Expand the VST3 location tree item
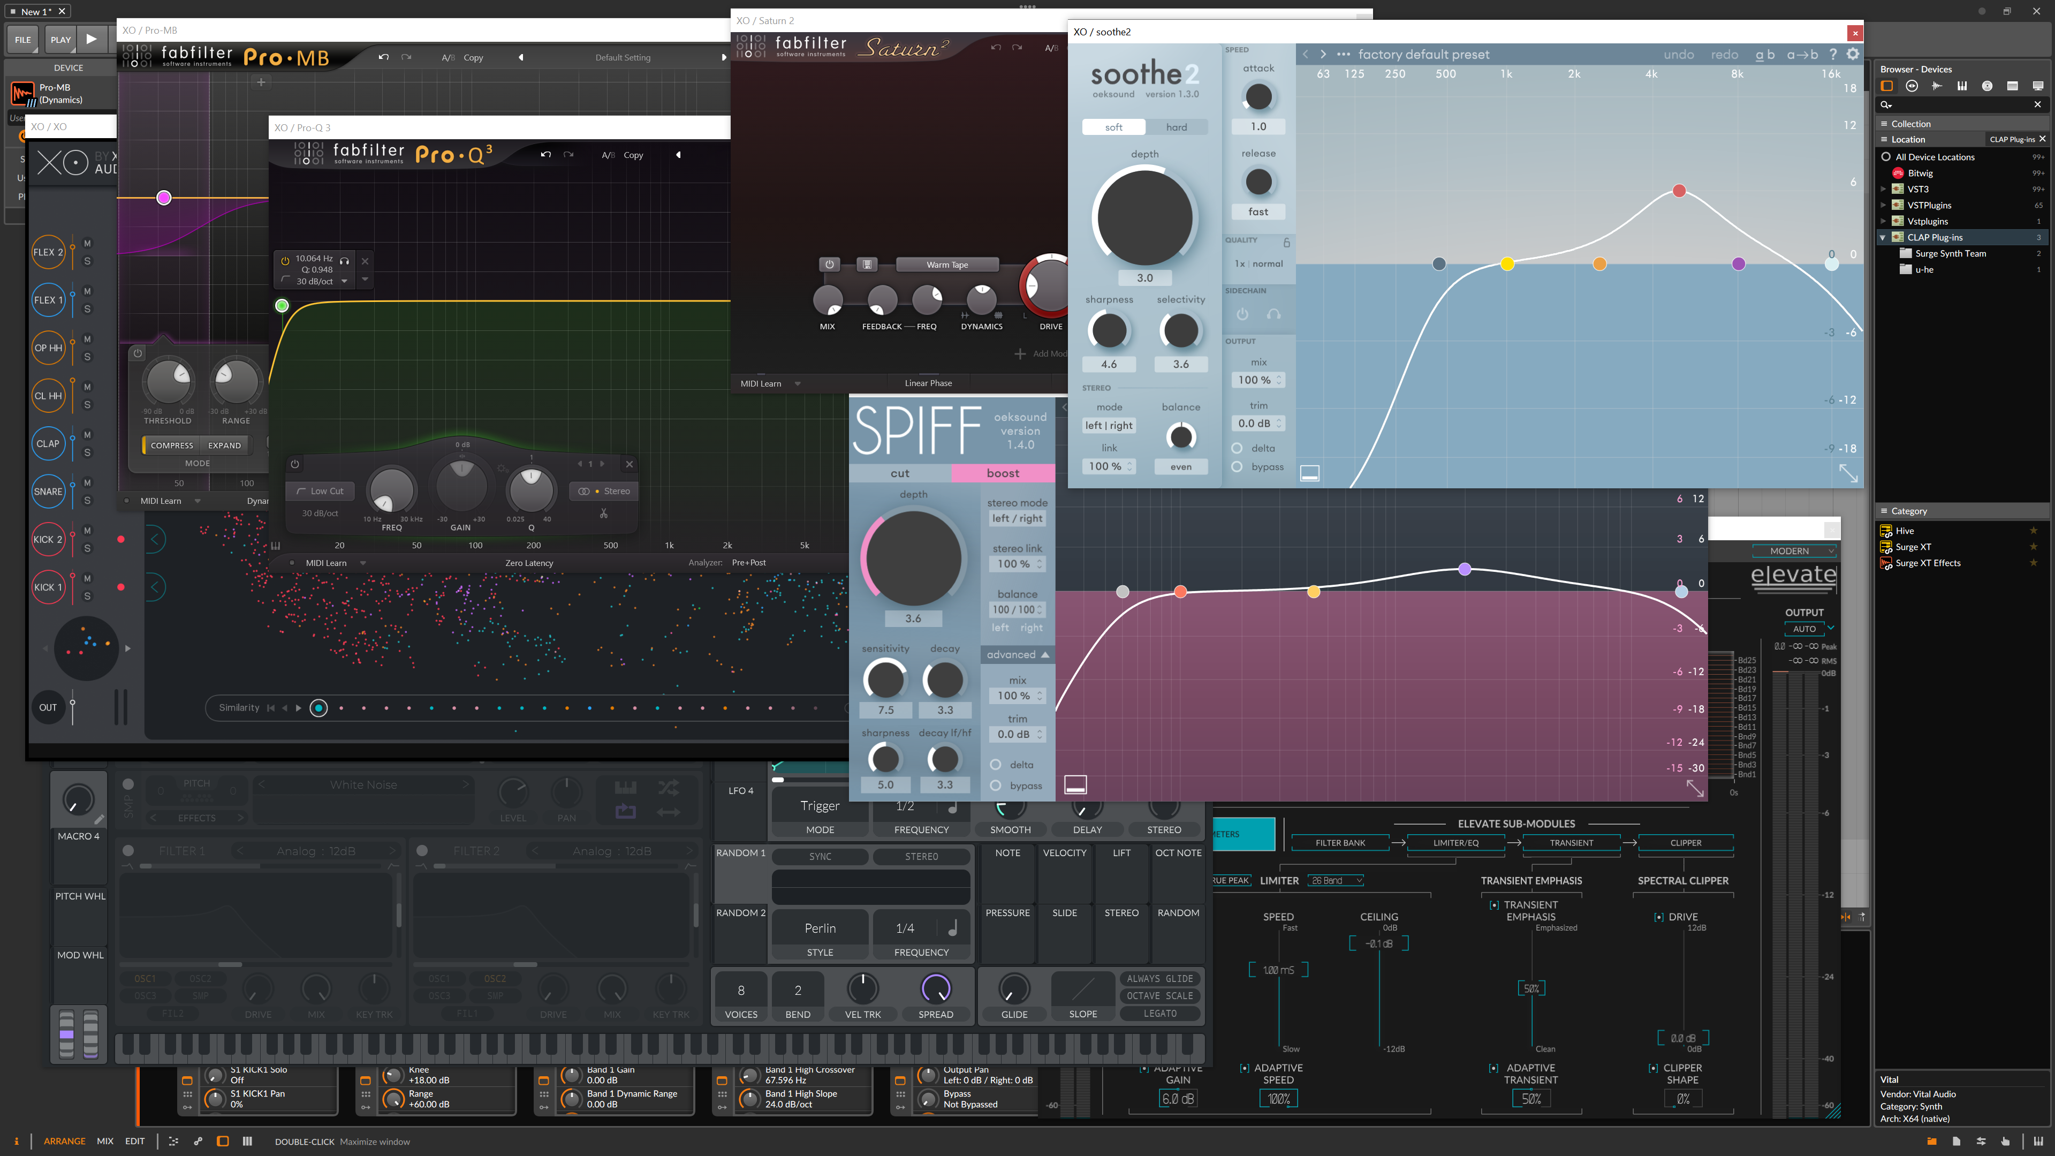Image resolution: width=2055 pixels, height=1156 pixels. pyautogui.click(x=1884, y=189)
